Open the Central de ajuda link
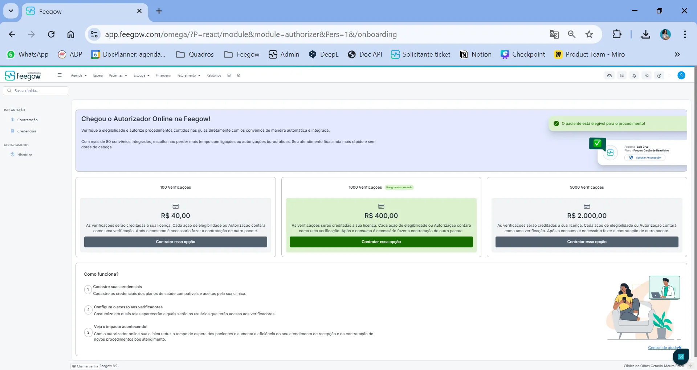This screenshot has width=697, height=370. pyautogui.click(x=664, y=348)
